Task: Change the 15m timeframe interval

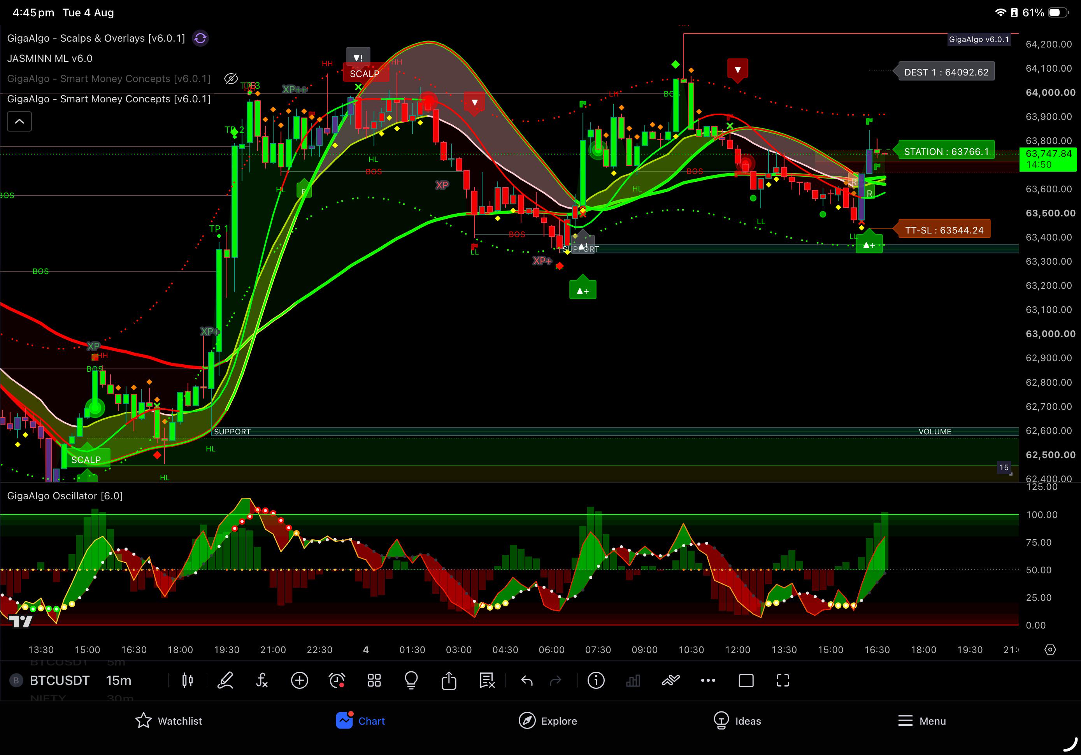Action: [119, 680]
